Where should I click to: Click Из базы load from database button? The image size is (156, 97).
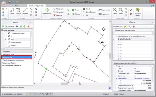point(9,26)
